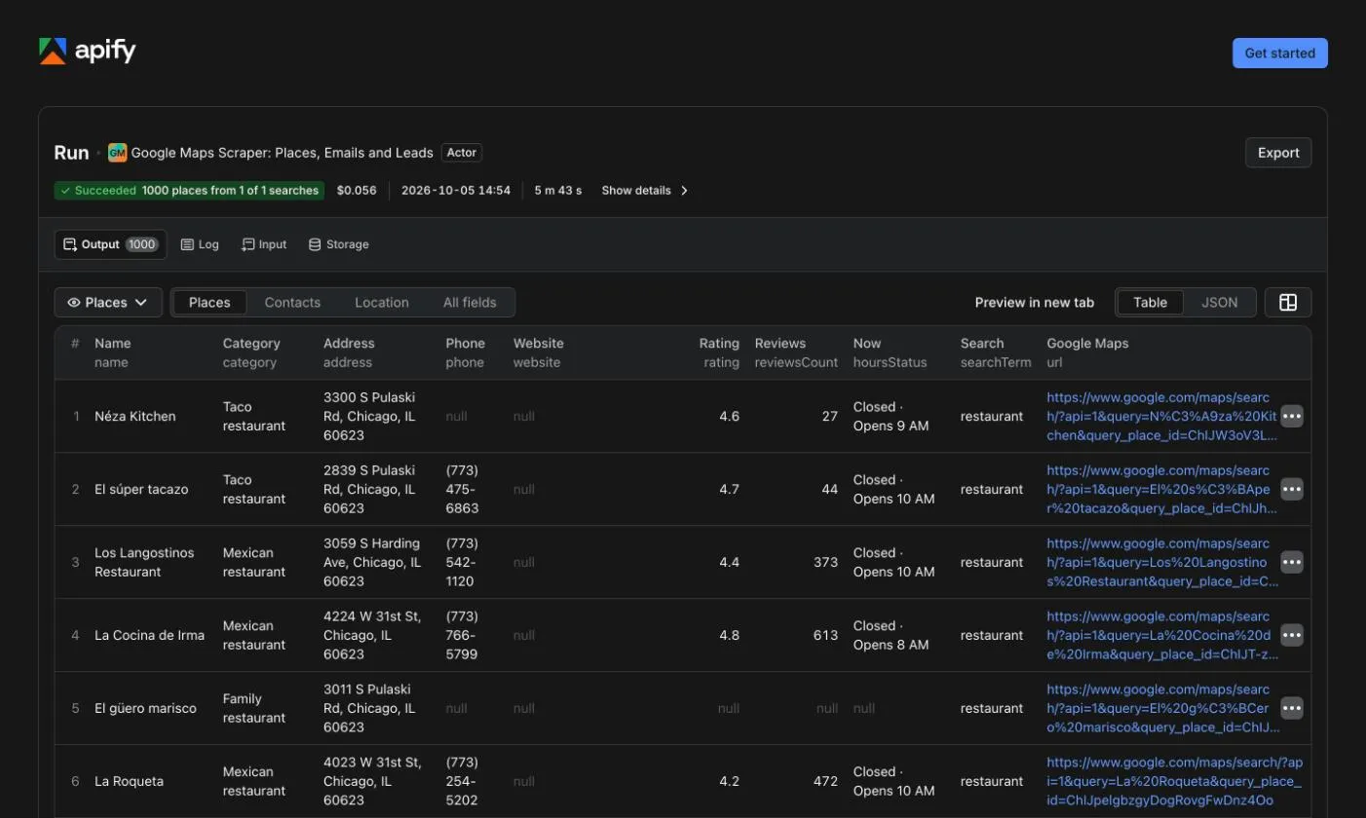Viewport: 1366px width, 818px height.
Task: Open the El súper tacazo Google Maps link
Action: (x=1161, y=489)
